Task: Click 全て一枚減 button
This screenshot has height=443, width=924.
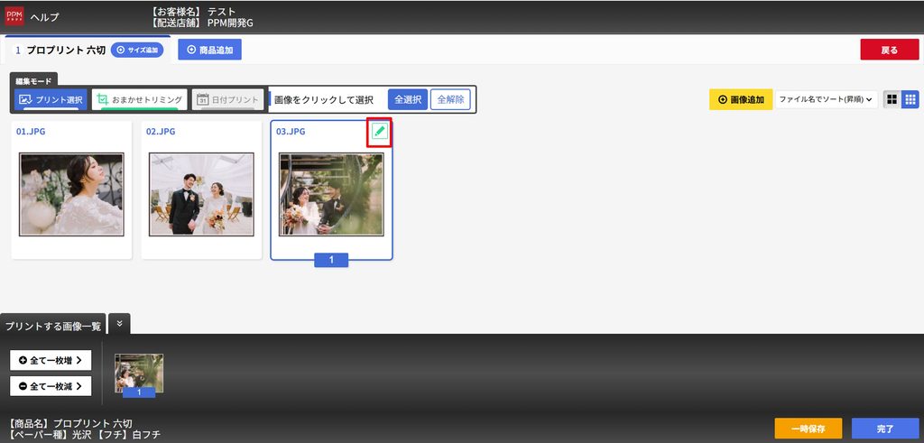Action: [51, 386]
